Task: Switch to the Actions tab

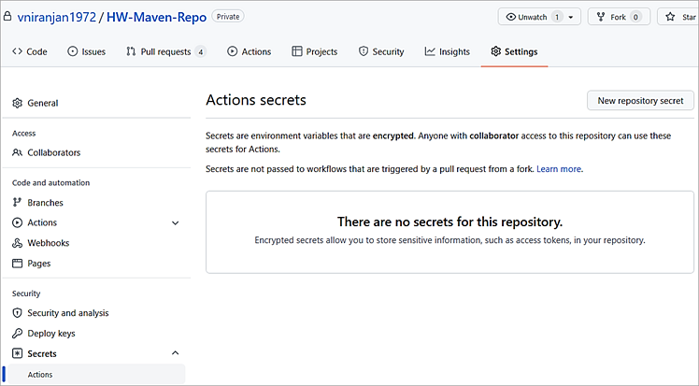Action: point(250,51)
